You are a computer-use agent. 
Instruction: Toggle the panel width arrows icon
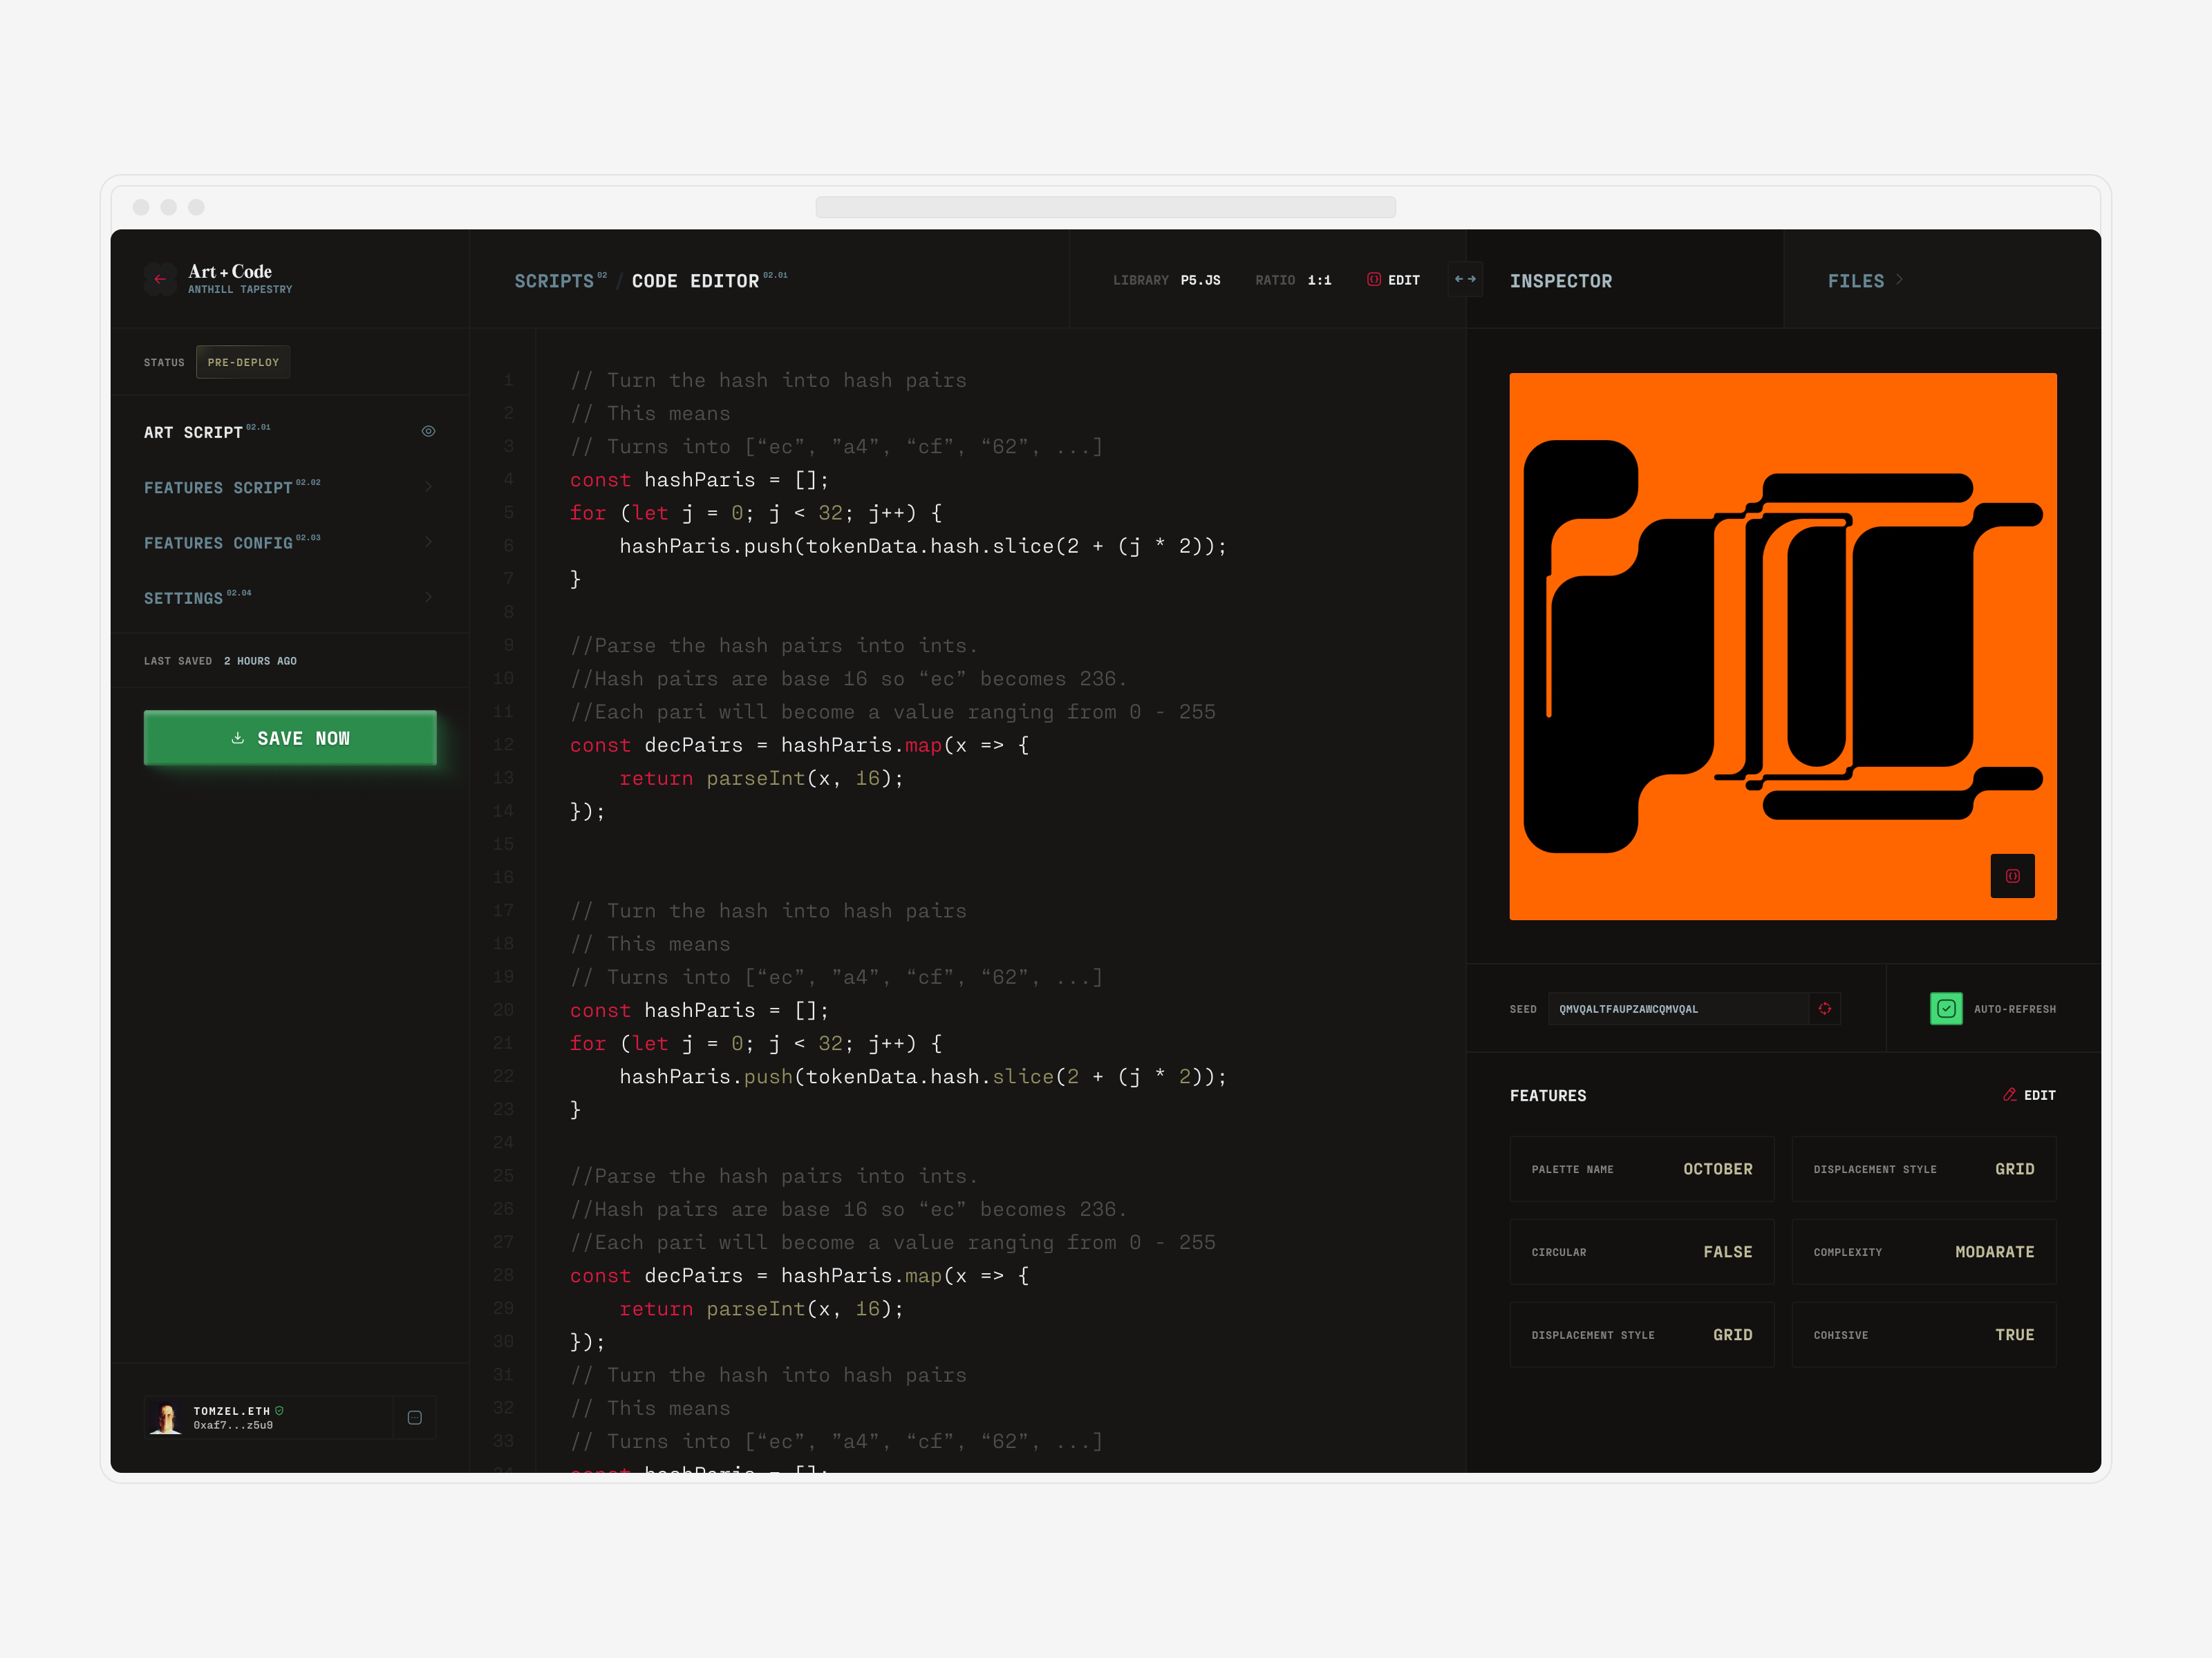(x=1465, y=279)
